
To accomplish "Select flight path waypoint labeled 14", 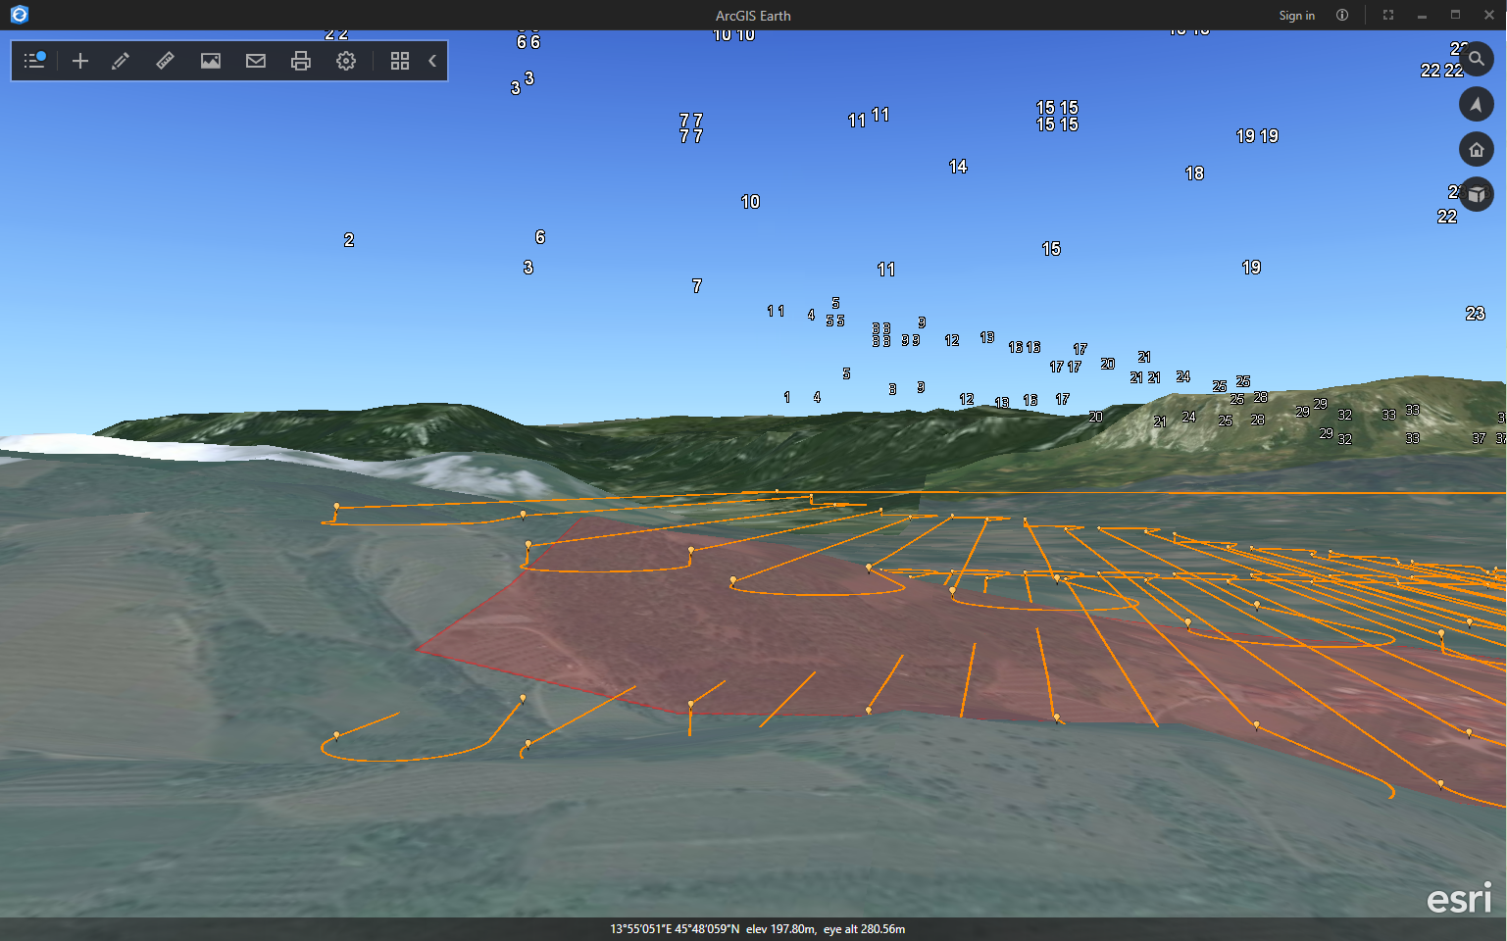I will coord(958,166).
